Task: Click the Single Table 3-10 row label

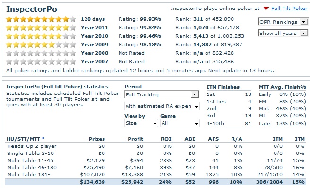Action: (x=30, y=154)
